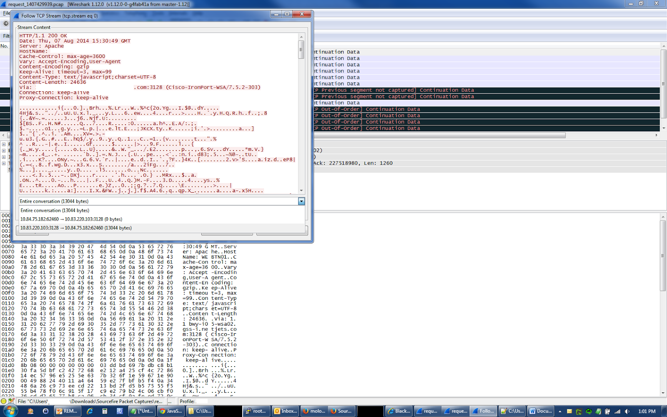Screen dimensions: 667x417
Task: Open the conversation direction dropdown arrow
Action: (301, 201)
